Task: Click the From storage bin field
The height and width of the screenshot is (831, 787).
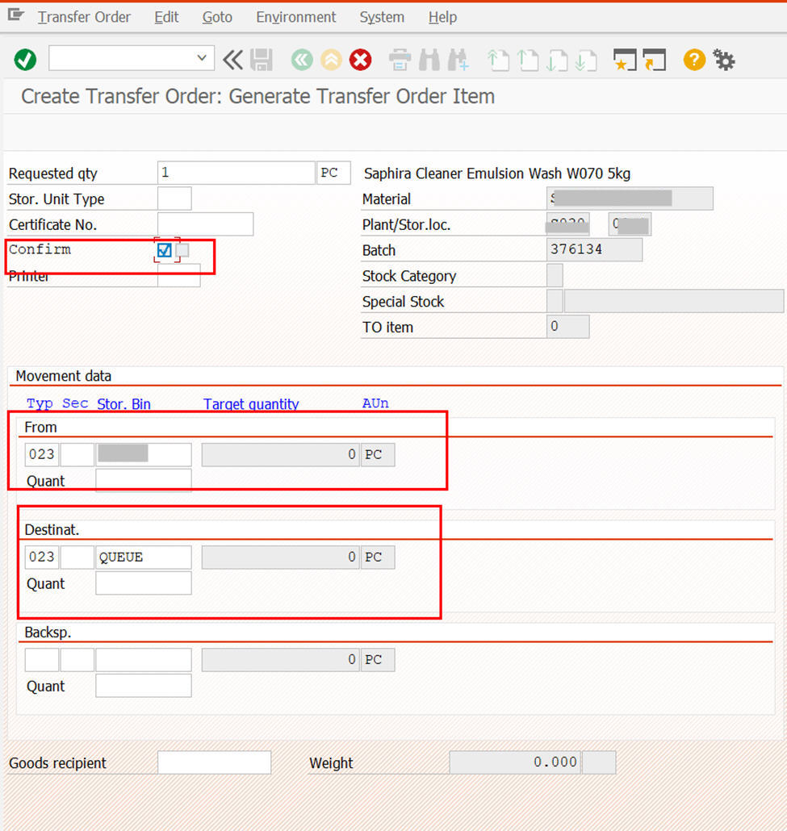Action: (143, 455)
